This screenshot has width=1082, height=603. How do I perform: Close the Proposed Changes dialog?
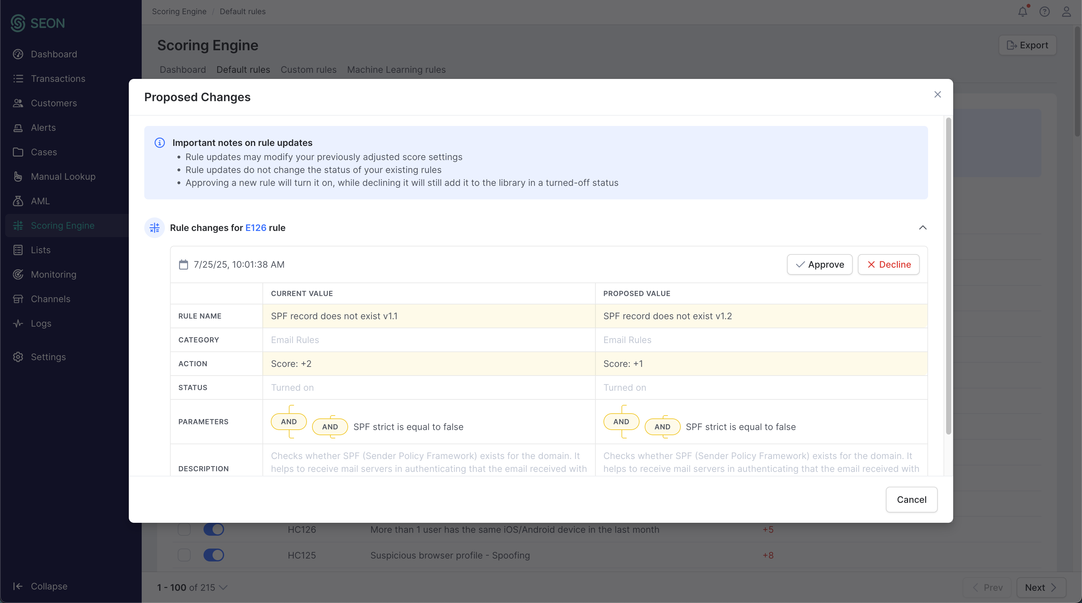click(937, 95)
